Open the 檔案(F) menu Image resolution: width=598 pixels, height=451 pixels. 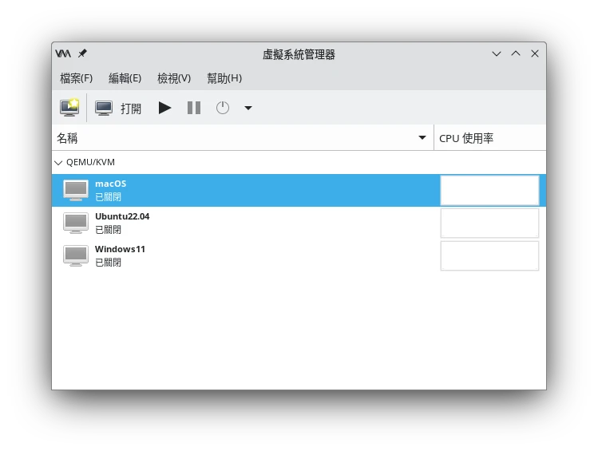point(77,78)
